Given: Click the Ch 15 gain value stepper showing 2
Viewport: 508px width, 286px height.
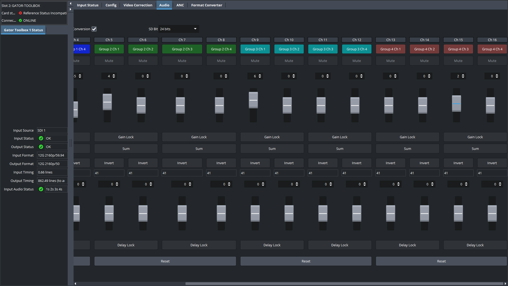Looking at the screenshot, I should [x=458, y=76].
